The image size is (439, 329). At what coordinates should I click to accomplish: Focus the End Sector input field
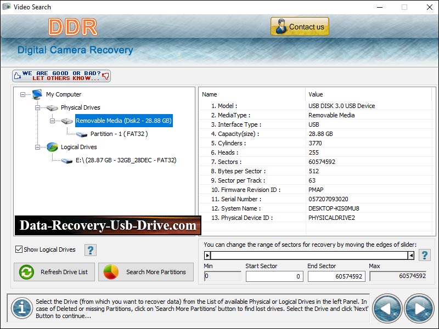336,276
